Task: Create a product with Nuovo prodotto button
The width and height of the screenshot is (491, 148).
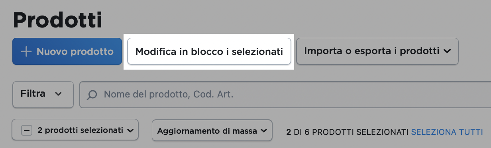Action: click(x=67, y=51)
